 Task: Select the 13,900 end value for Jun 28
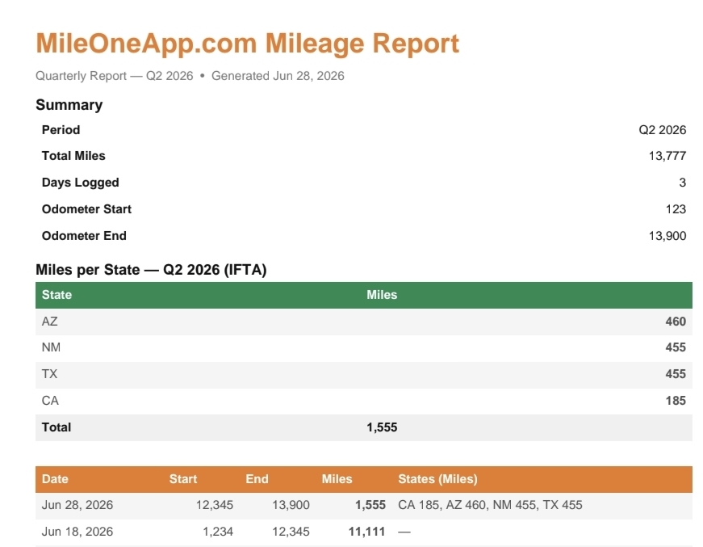[291, 505]
